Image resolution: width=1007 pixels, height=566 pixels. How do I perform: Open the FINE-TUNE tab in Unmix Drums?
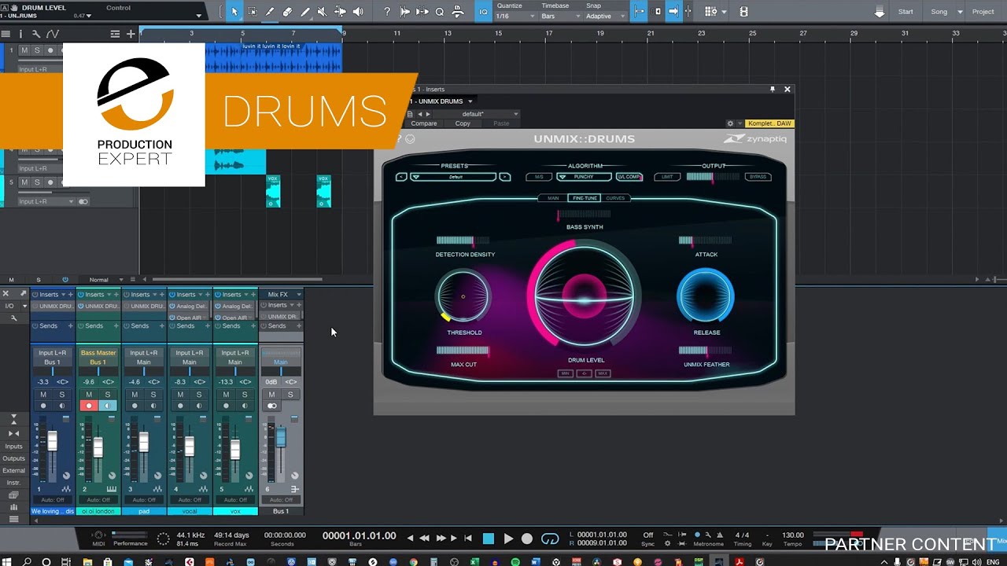pyautogui.click(x=585, y=198)
